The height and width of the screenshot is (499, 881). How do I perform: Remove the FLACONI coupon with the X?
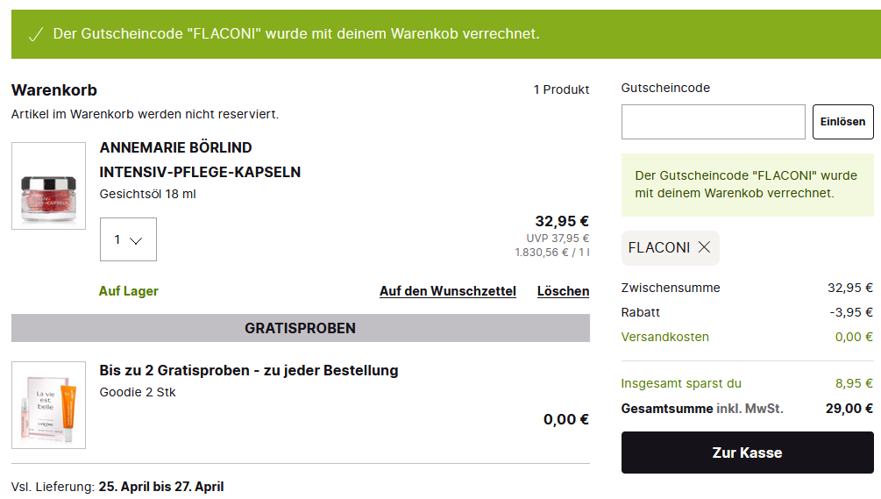(704, 248)
